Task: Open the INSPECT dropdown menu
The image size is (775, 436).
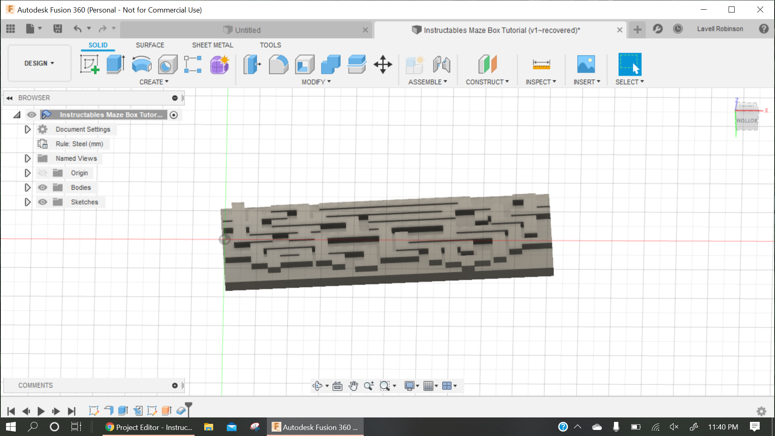Action: [541, 82]
